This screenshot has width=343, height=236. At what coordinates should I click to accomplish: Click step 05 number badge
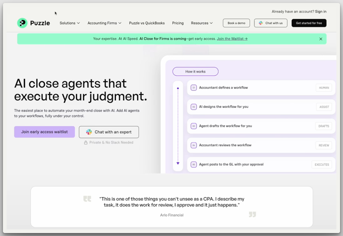(194, 165)
